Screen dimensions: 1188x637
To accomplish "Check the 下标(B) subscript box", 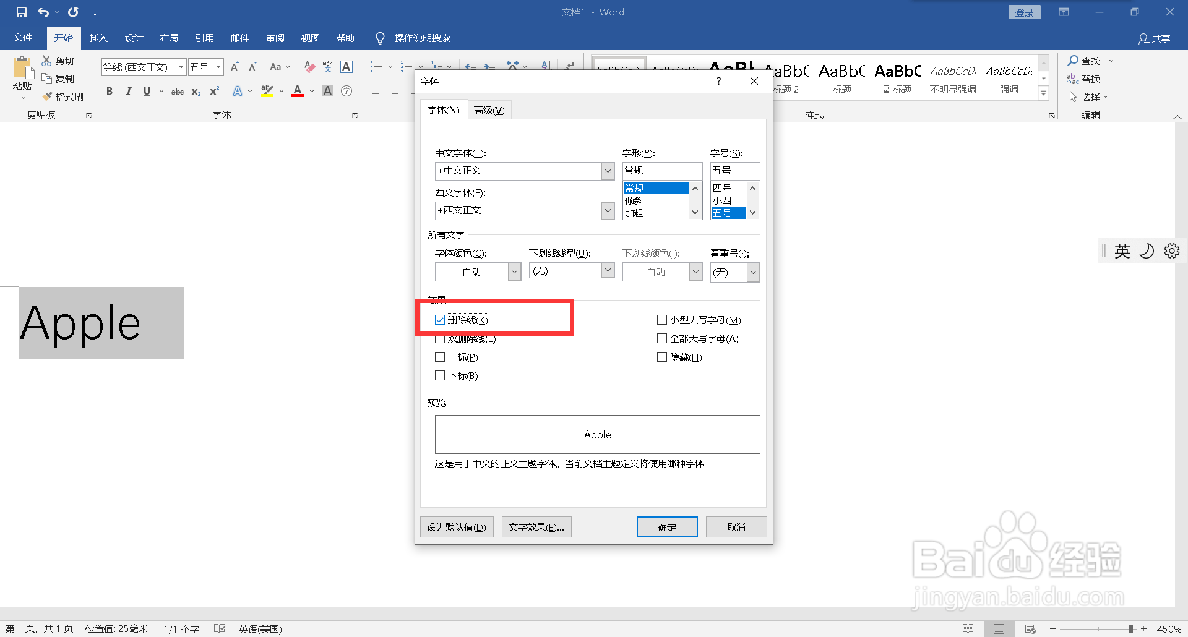I will click(x=440, y=375).
